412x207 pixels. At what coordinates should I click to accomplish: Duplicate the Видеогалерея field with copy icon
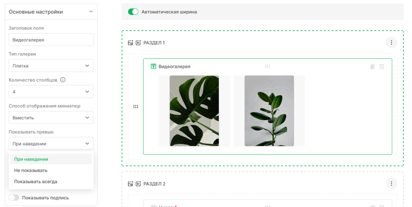(373, 66)
